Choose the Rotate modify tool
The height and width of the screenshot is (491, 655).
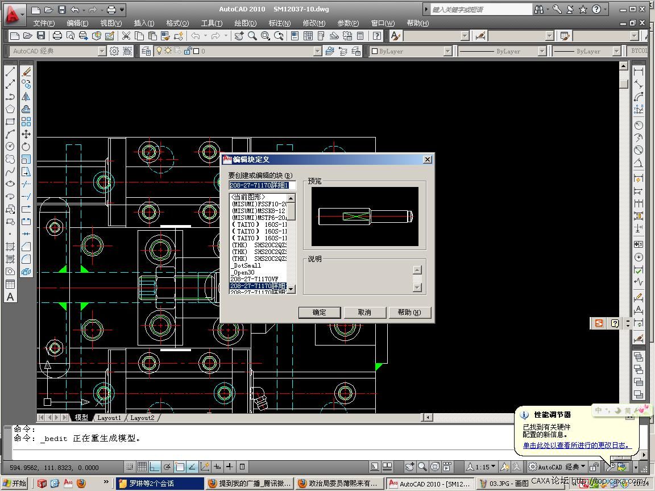point(26,147)
